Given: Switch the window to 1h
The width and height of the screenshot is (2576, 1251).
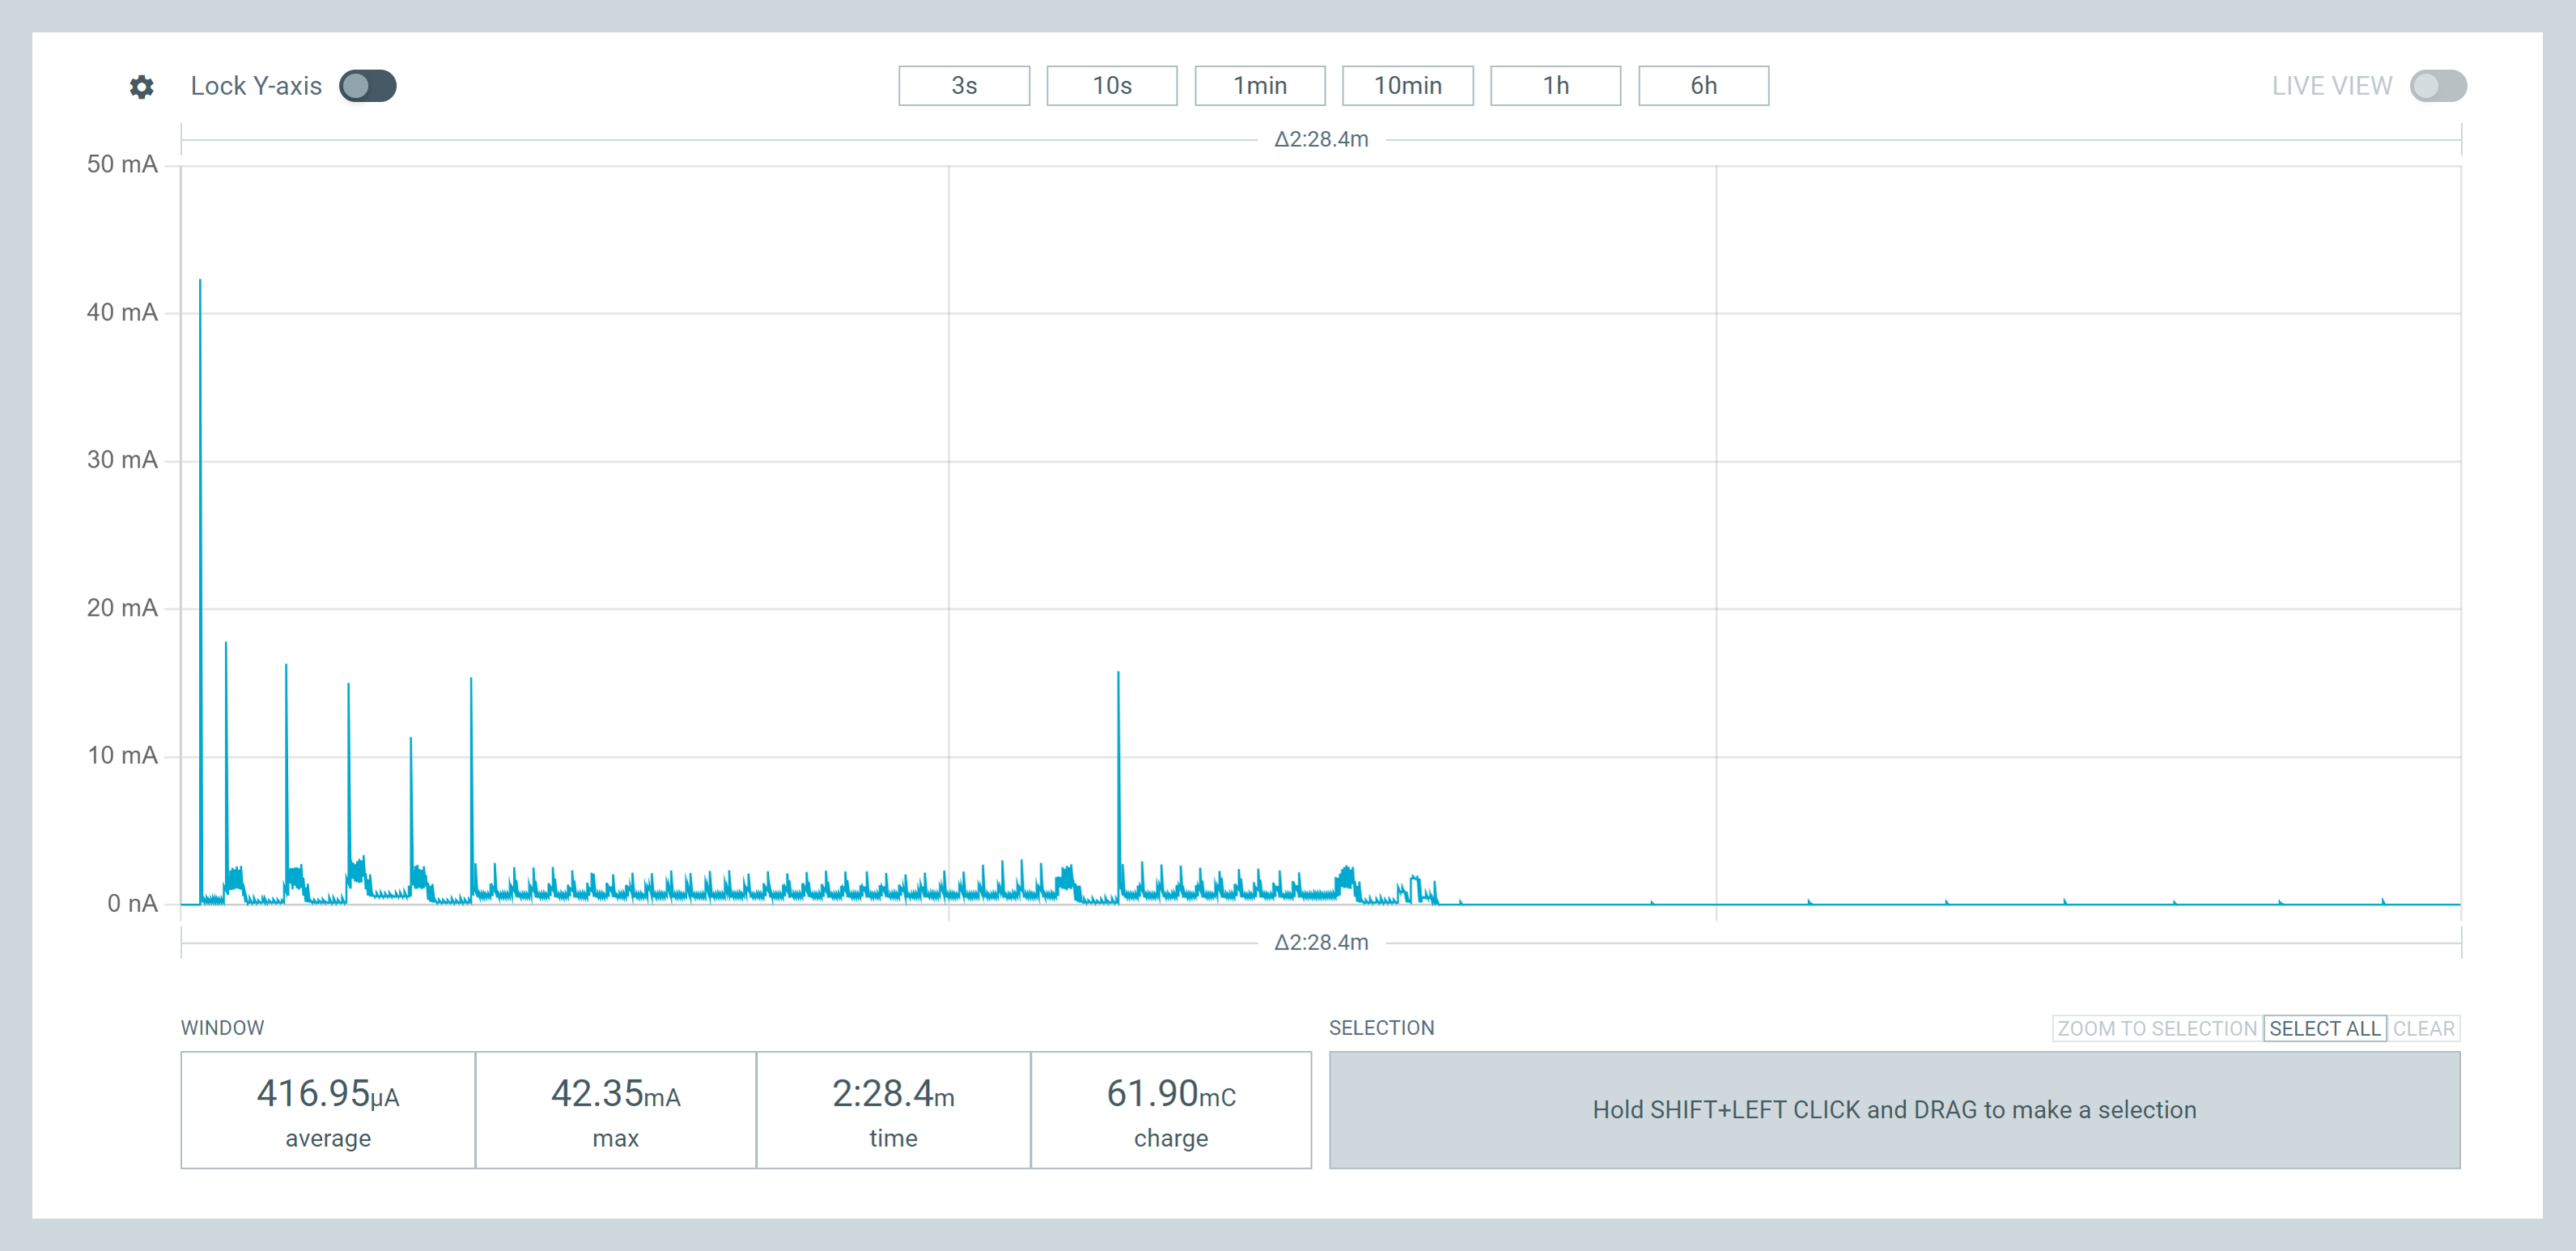Looking at the screenshot, I should [1556, 86].
